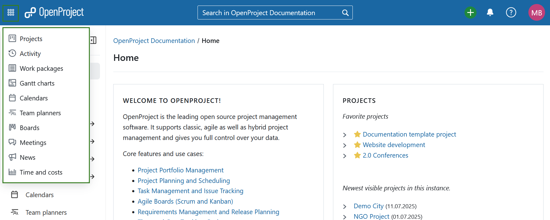This screenshot has width=550, height=220.
Task: Open the Documentation template project link
Action: [x=409, y=134]
